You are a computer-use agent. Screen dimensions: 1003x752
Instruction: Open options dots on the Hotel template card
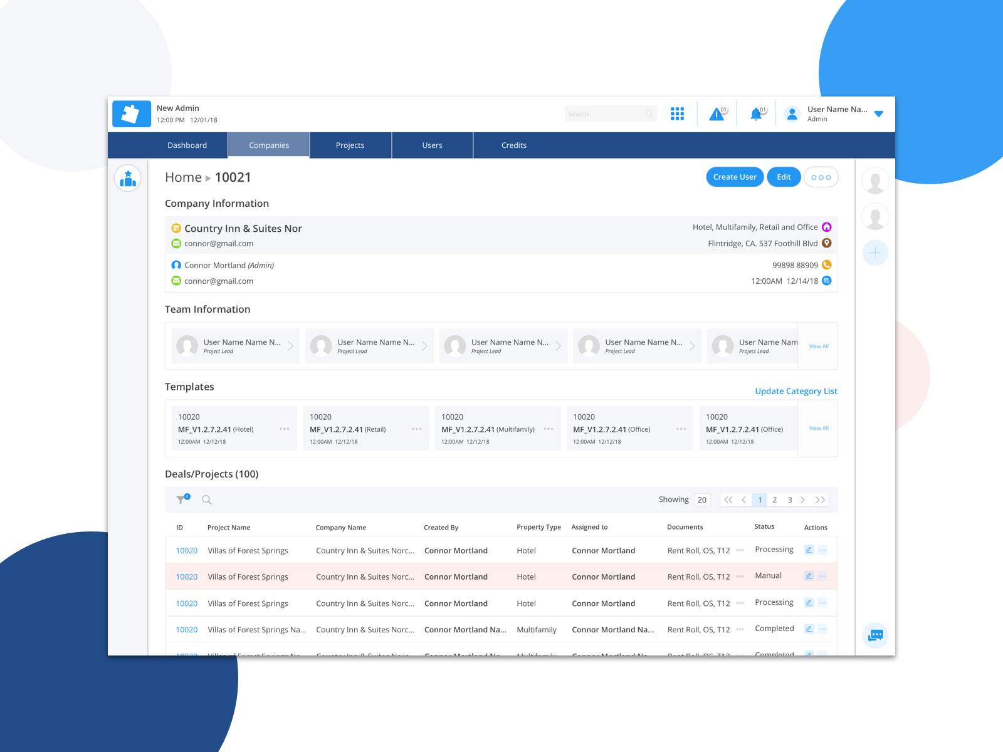(x=285, y=429)
